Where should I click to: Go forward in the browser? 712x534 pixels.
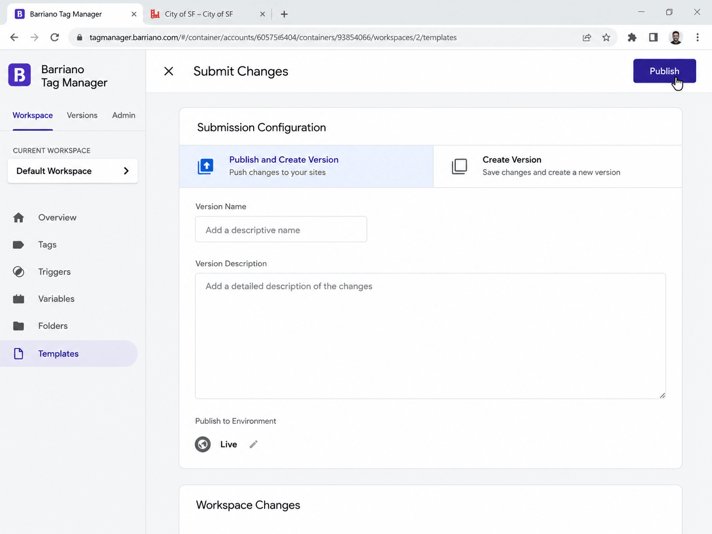[x=34, y=37]
